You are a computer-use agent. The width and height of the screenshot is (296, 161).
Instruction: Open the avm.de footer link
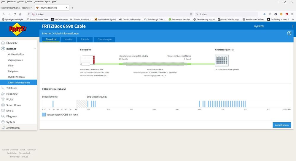[25, 157]
